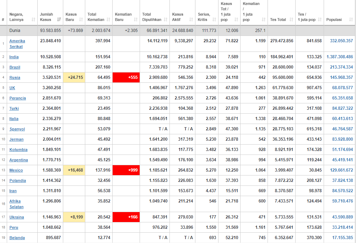Select the Dunia total cases 93.583.855
The image size is (356, 243).
click(50, 31)
